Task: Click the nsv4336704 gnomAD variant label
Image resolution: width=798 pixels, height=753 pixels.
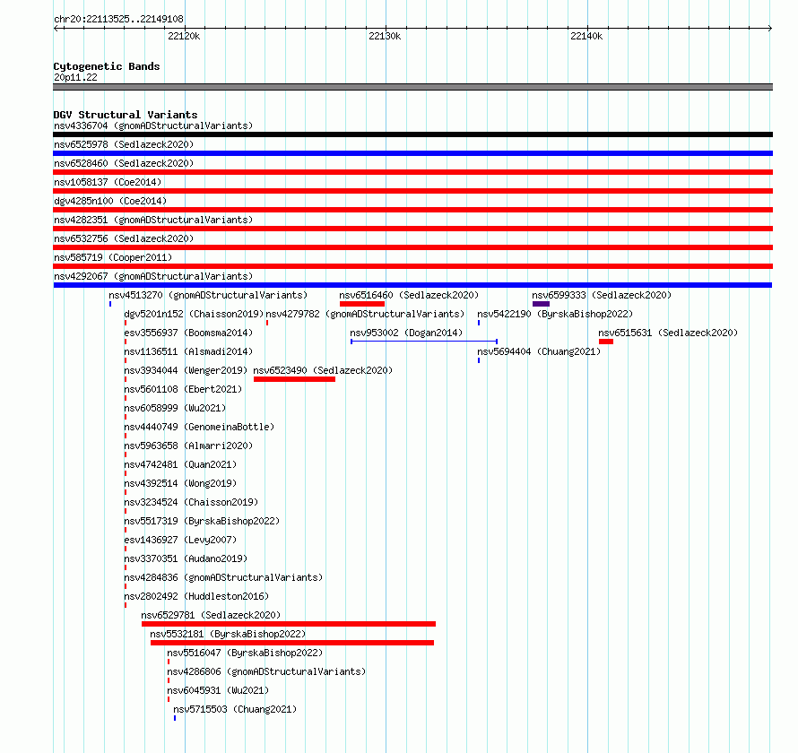Action: click(153, 125)
